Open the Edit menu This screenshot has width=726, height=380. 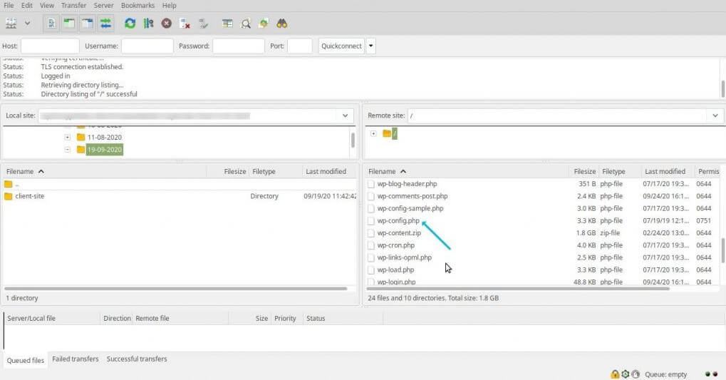pos(27,6)
